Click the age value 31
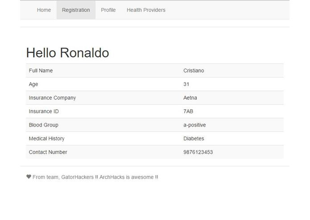The width and height of the screenshot is (310, 220). [186, 84]
